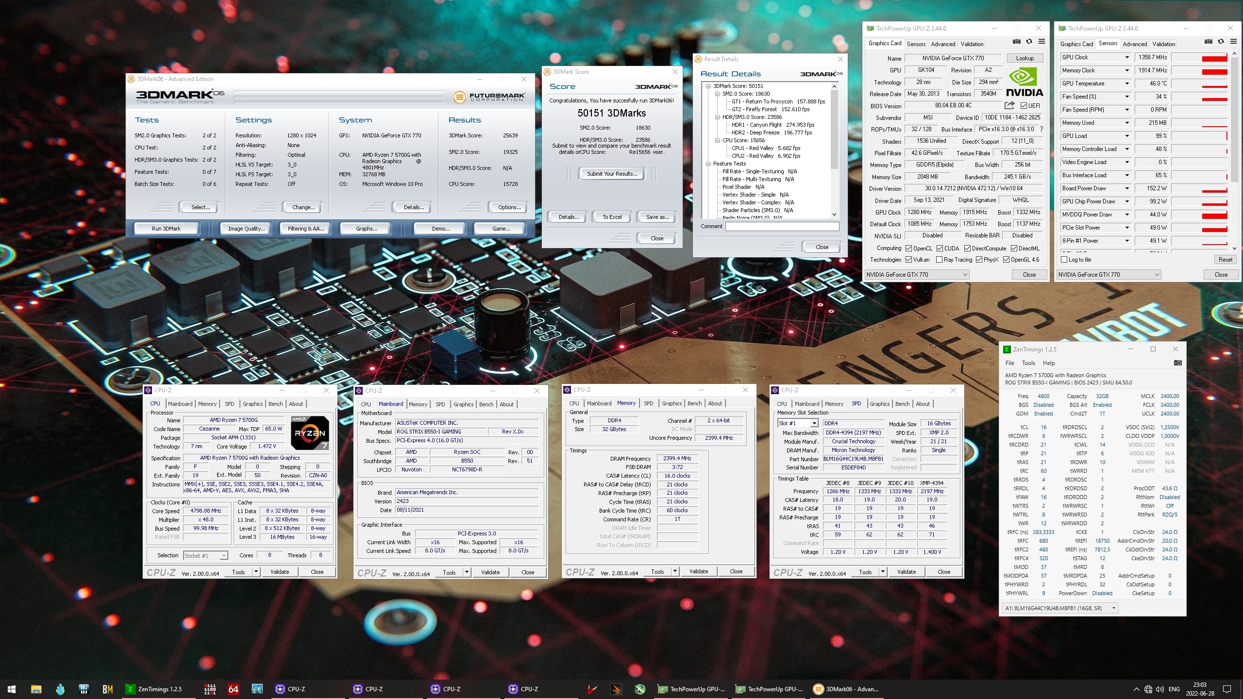Click the green Xbox-style taskbar icon
Viewport: 1243px width, 699px height.
coord(640,689)
